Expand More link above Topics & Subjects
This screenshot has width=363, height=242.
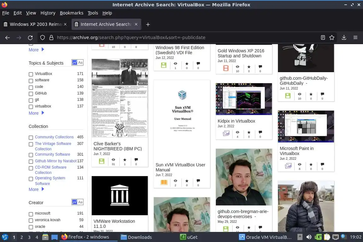36,49
